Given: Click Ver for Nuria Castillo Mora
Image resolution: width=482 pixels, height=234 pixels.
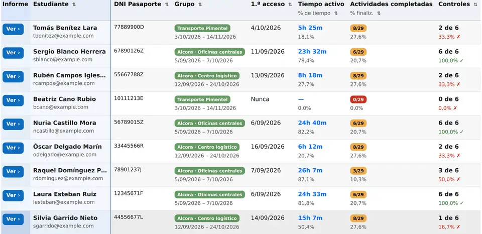Looking at the screenshot, I should pos(13,124).
